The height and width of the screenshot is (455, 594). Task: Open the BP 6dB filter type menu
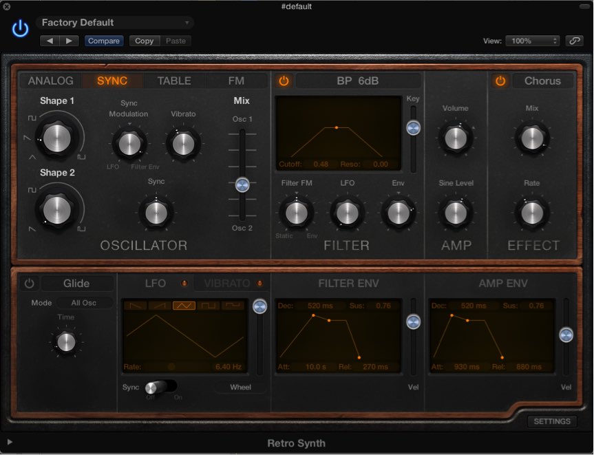click(x=357, y=81)
